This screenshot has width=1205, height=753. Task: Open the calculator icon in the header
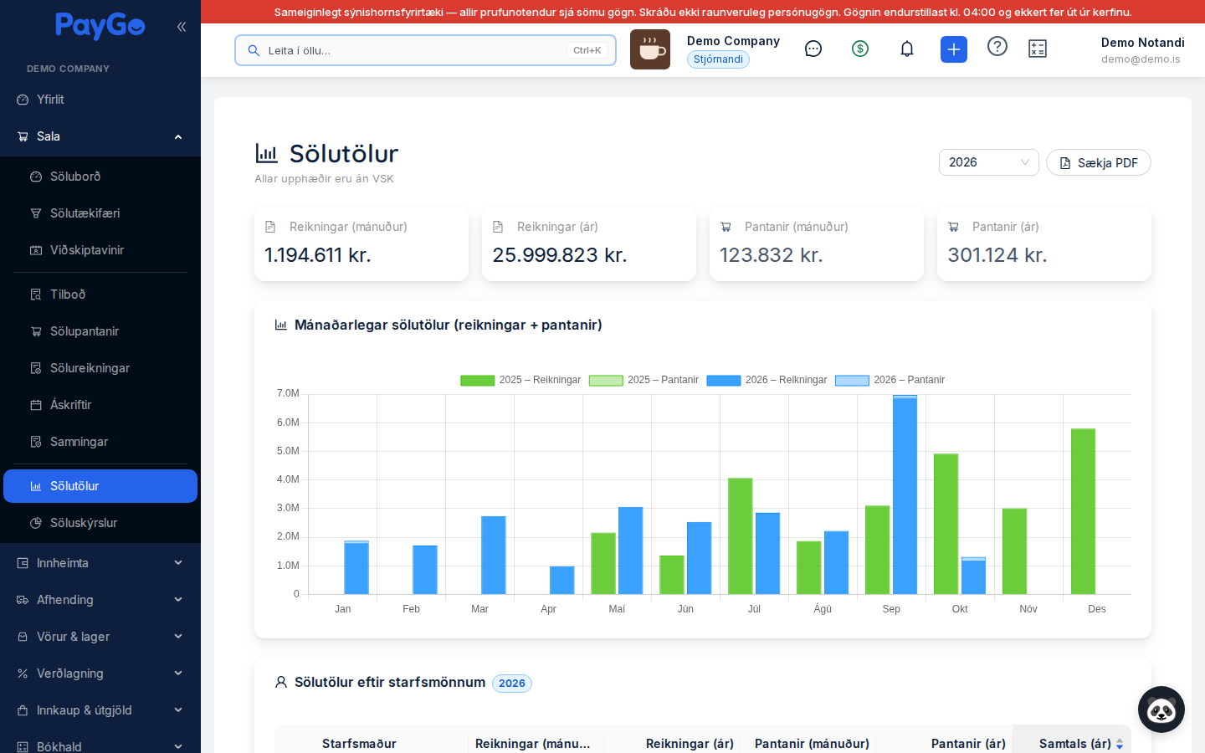click(1038, 49)
